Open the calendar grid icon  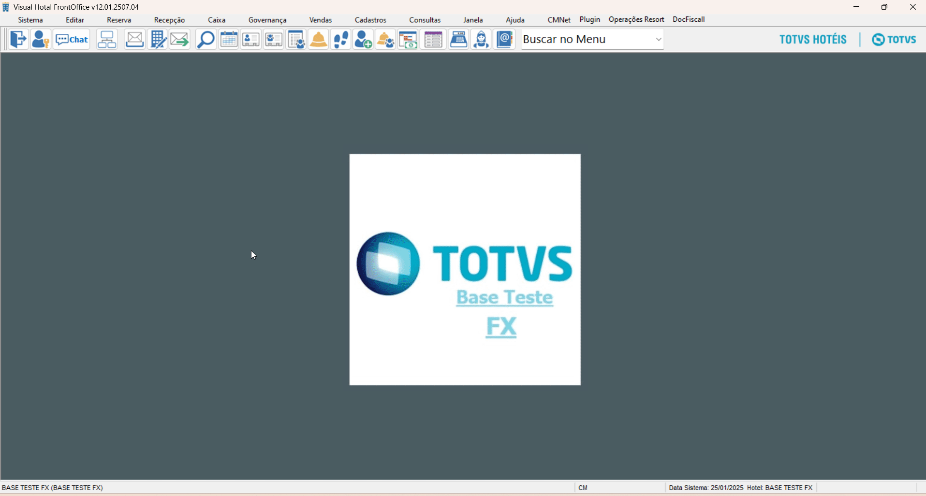click(229, 39)
